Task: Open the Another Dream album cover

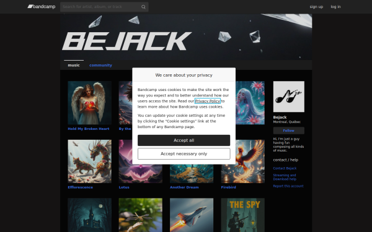Action: coord(192,174)
